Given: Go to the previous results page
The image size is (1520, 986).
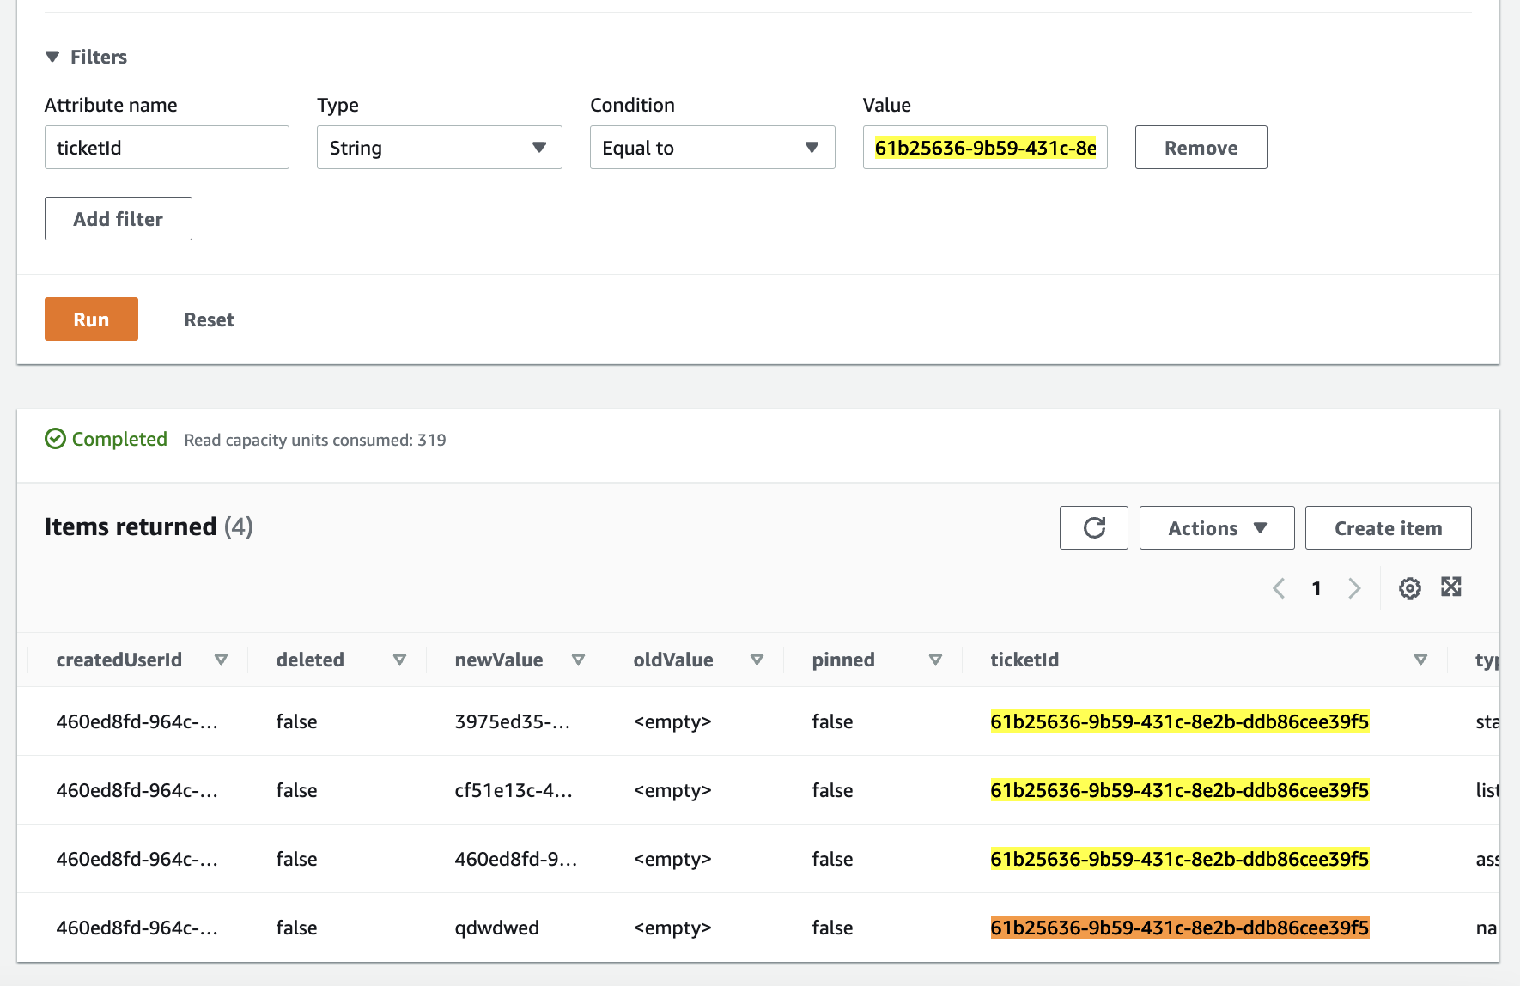Looking at the screenshot, I should [1279, 588].
